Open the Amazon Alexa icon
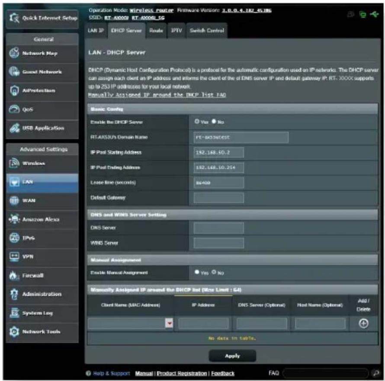 click(x=14, y=219)
